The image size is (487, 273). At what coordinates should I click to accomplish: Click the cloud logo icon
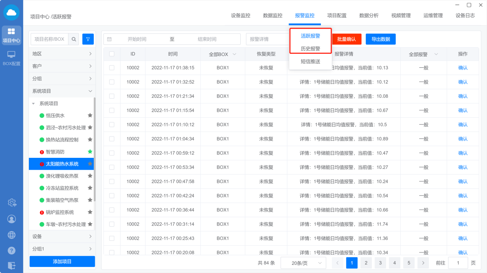[x=11, y=13]
